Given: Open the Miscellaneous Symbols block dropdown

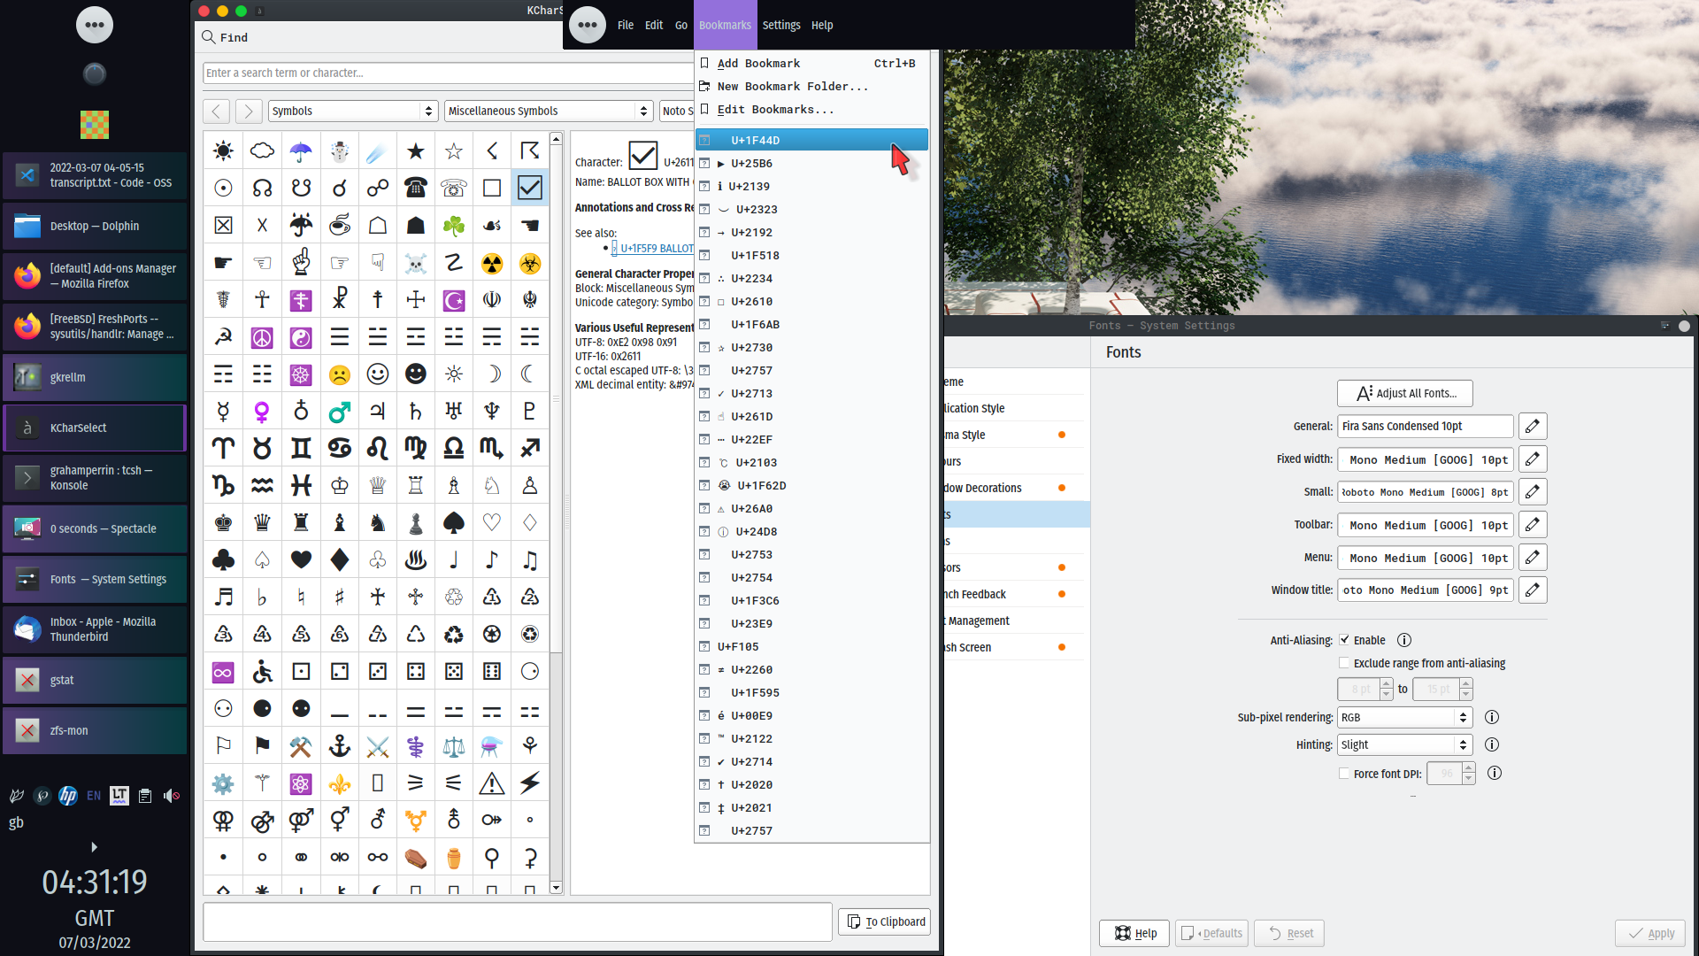Looking at the screenshot, I should pos(548,111).
